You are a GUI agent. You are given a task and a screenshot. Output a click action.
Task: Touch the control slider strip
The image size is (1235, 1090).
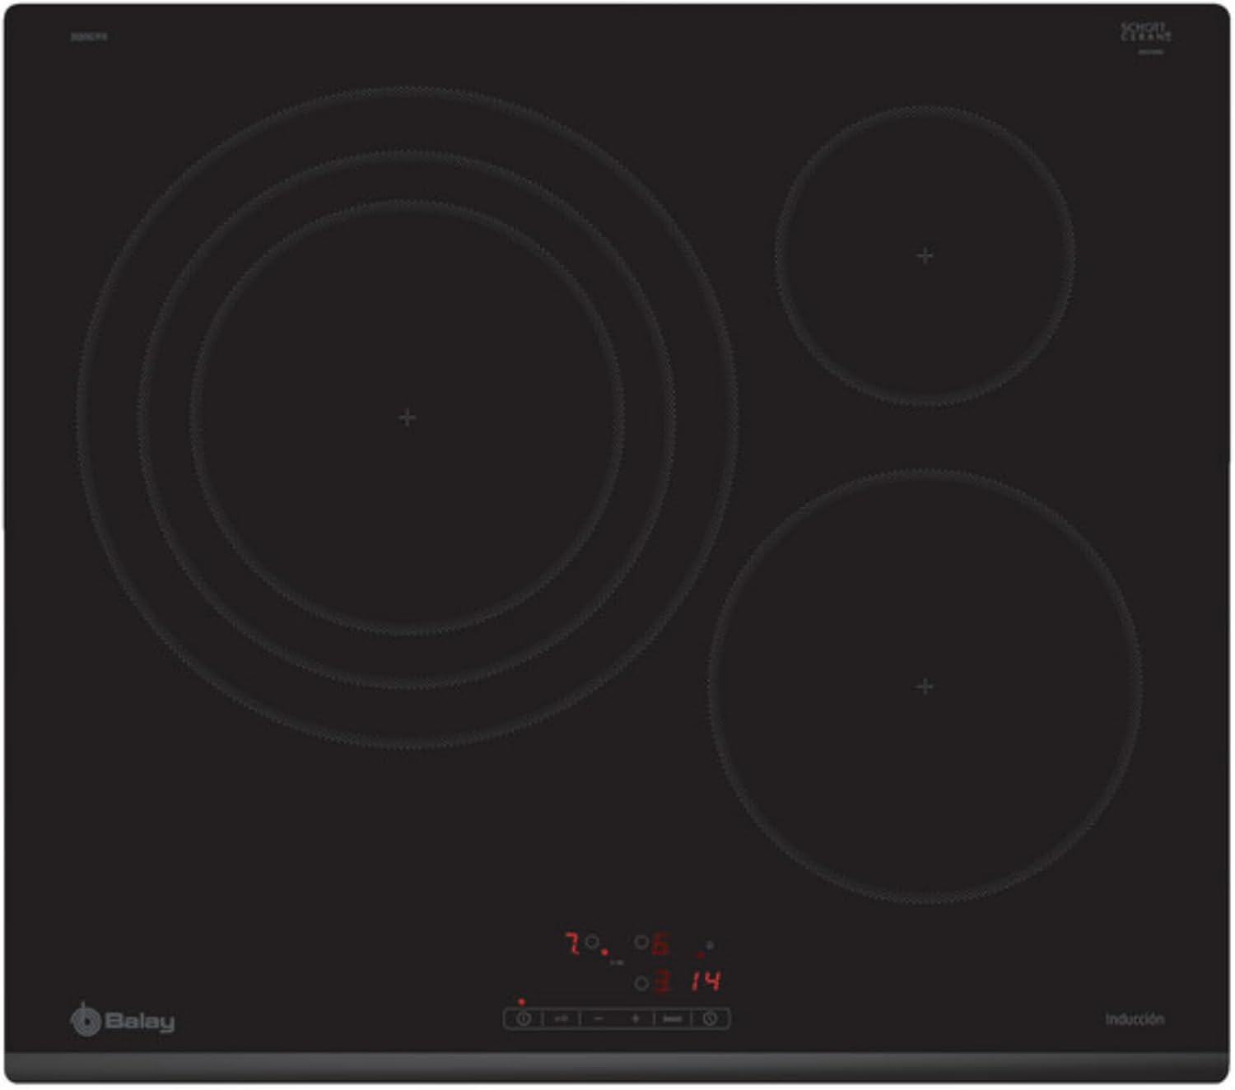(x=617, y=1018)
